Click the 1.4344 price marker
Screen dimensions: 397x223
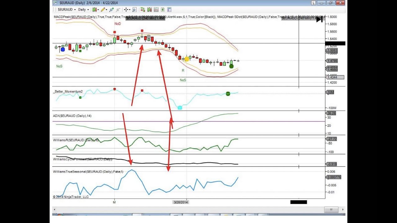point(335,77)
